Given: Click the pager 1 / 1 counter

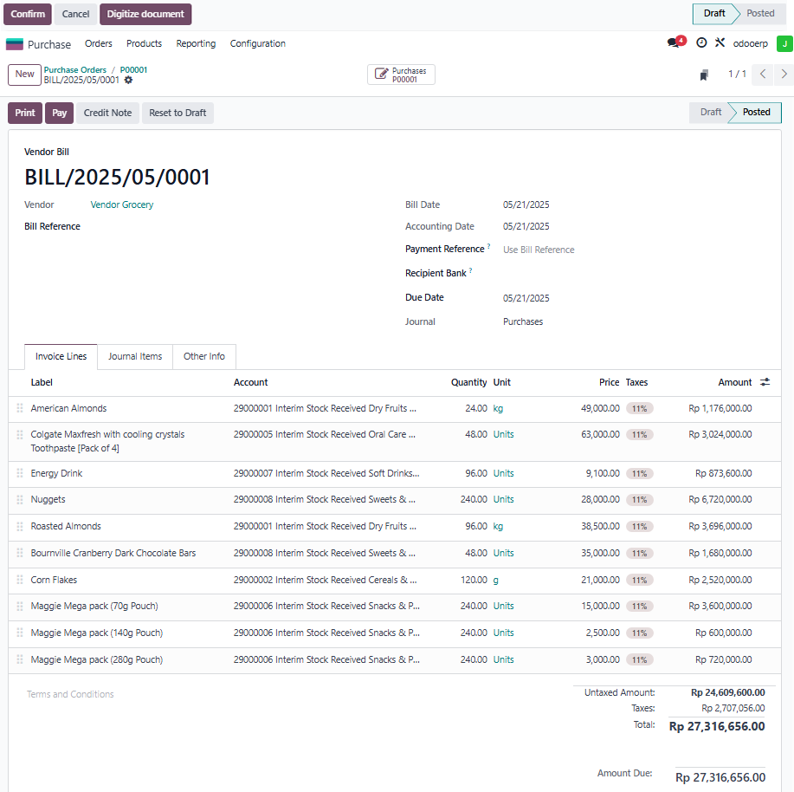Looking at the screenshot, I should tap(738, 74).
